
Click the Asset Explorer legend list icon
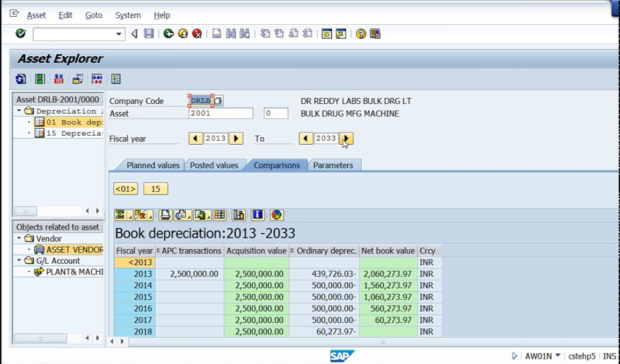pyautogui.click(x=116, y=79)
